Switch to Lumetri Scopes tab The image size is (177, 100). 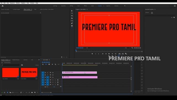[16, 9]
